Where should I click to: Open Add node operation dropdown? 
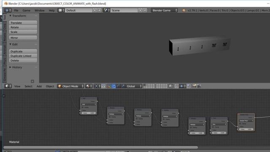89,104
